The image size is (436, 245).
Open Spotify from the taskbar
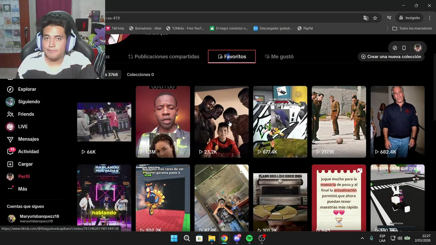249,238
